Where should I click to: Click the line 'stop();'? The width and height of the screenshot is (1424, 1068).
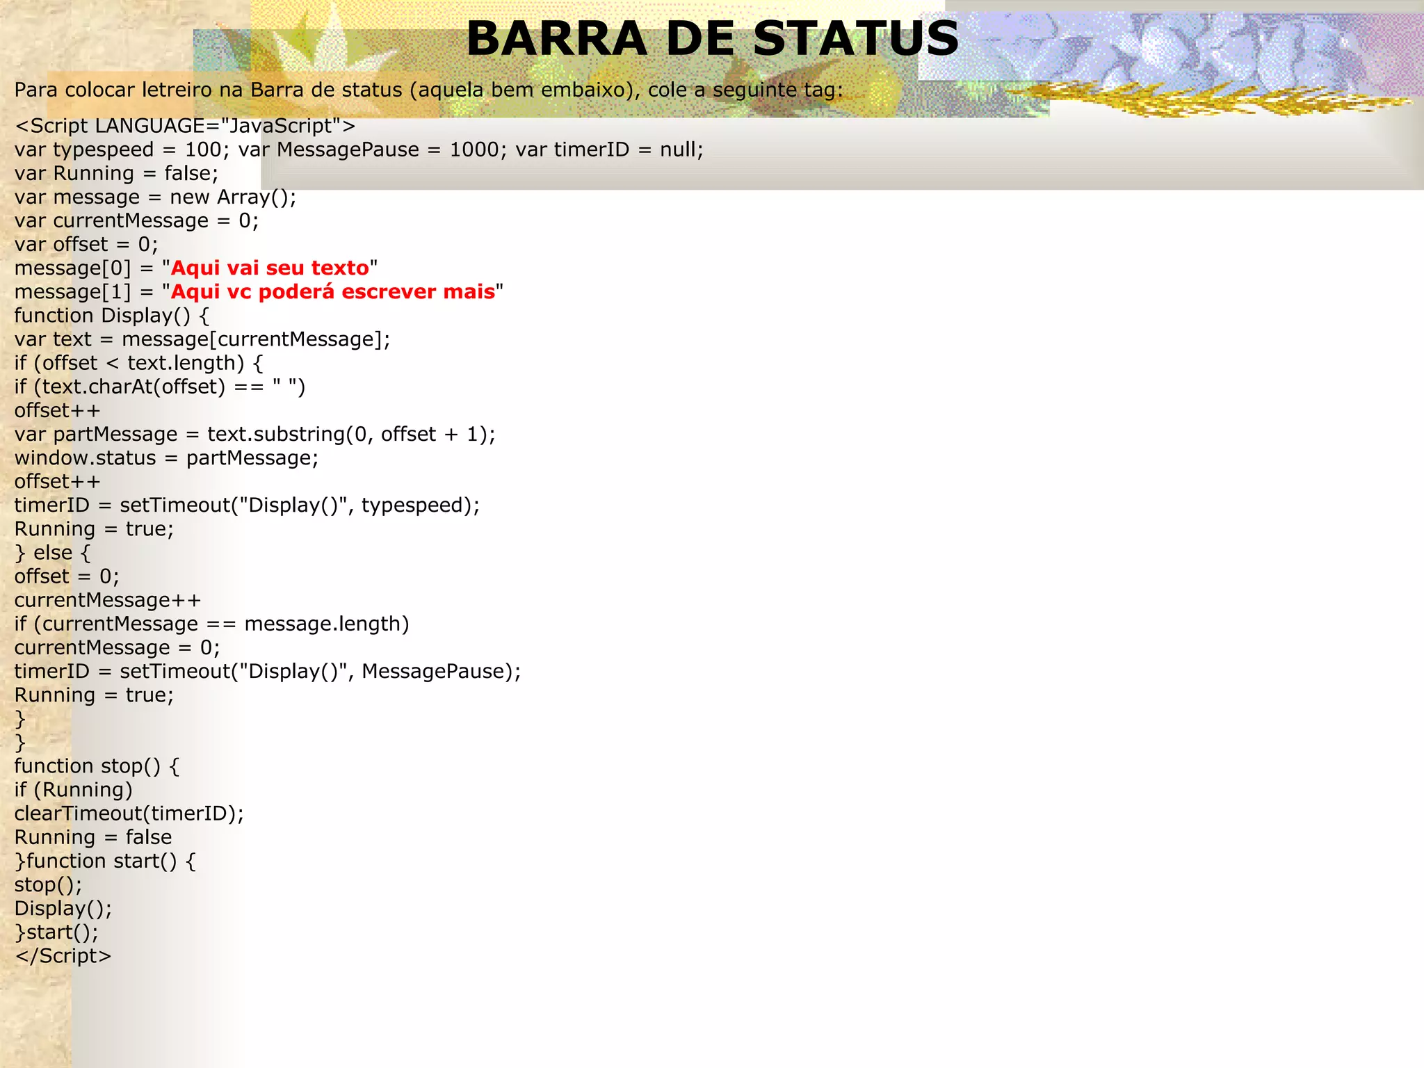(x=48, y=885)
